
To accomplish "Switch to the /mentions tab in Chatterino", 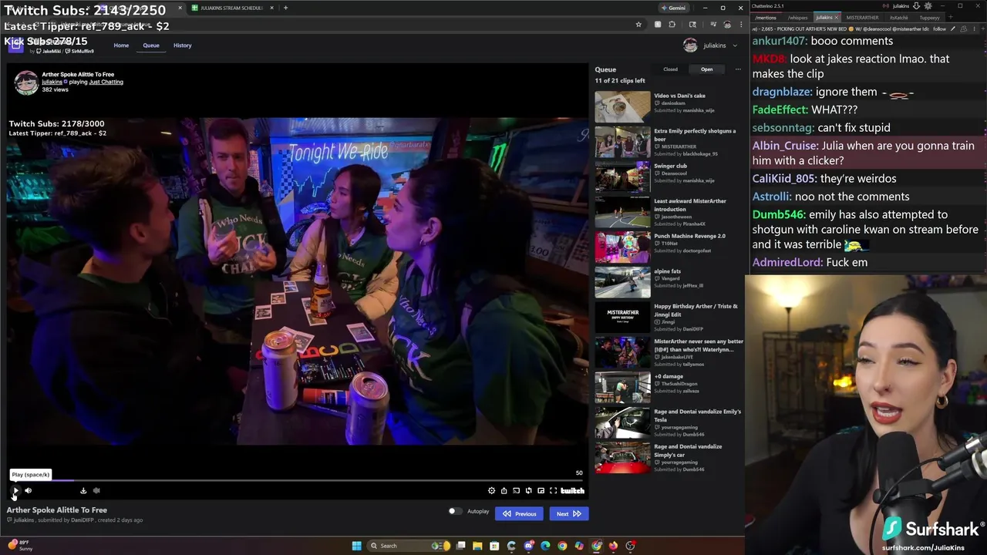I will click(x=766, y=18).
